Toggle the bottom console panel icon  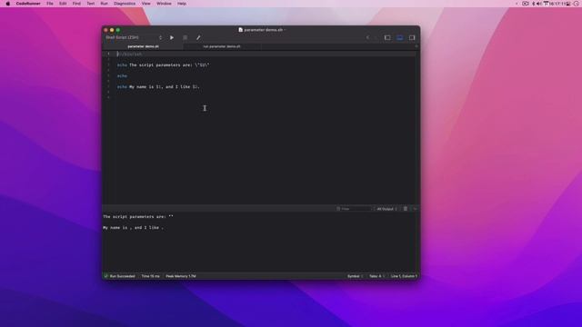[400, 37]
